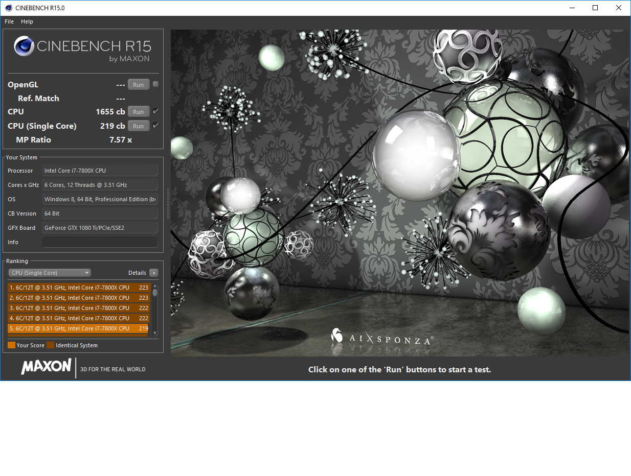Open the Help menu

[x=27, y=21]
